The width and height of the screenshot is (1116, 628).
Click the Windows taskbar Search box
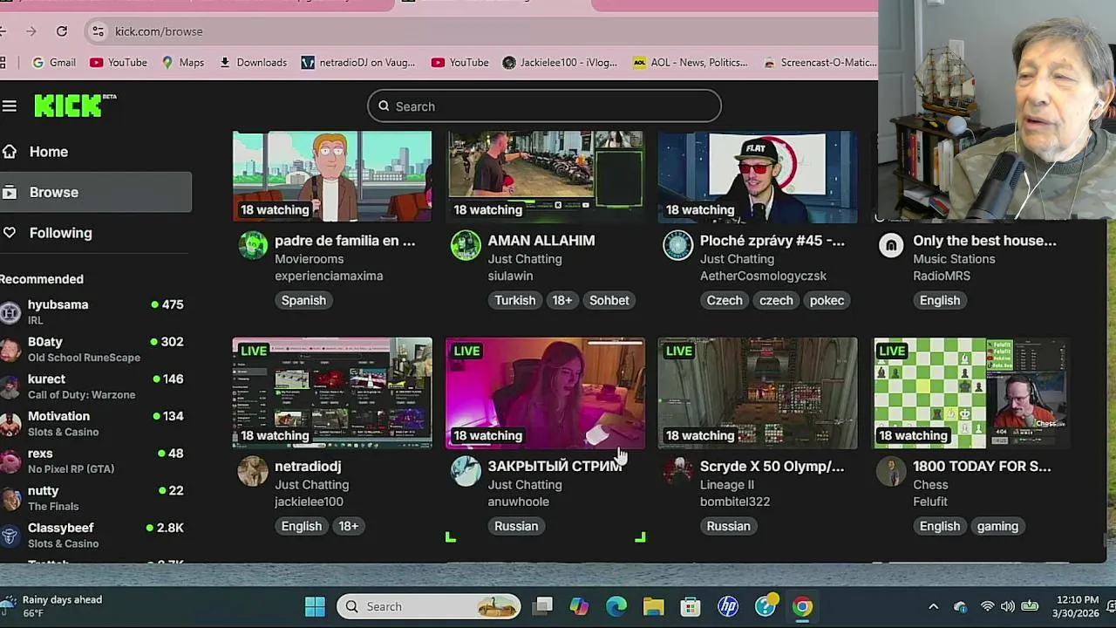[428, 606]
